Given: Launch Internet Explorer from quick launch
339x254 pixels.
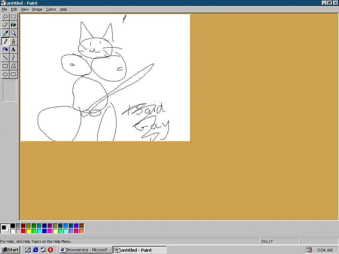Looking at the screenshot, I should [35, 250].
